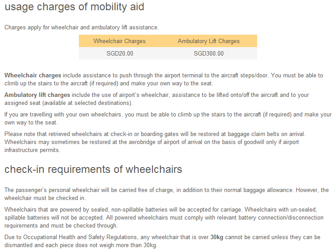The image size is (336, 252).
Task: Click the bold "30kg" weight limit text
Action: pyautogui.click(x=217, y=237)
